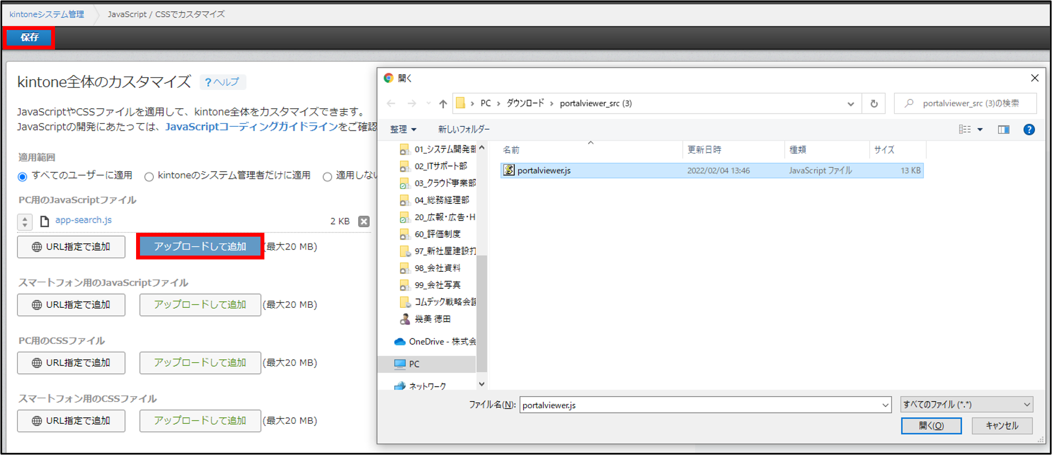
Task: Open the 02_ITサポート部 folder in tree
Action: (x=434, y=166)
